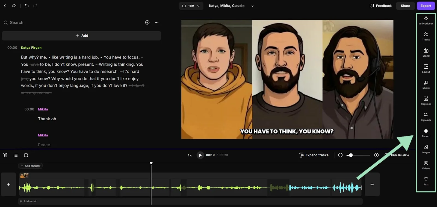Open the Images panel
Image resolution: width=437 pixels, height=207 pixels.
pyautogui.click(x=426, y=149)
